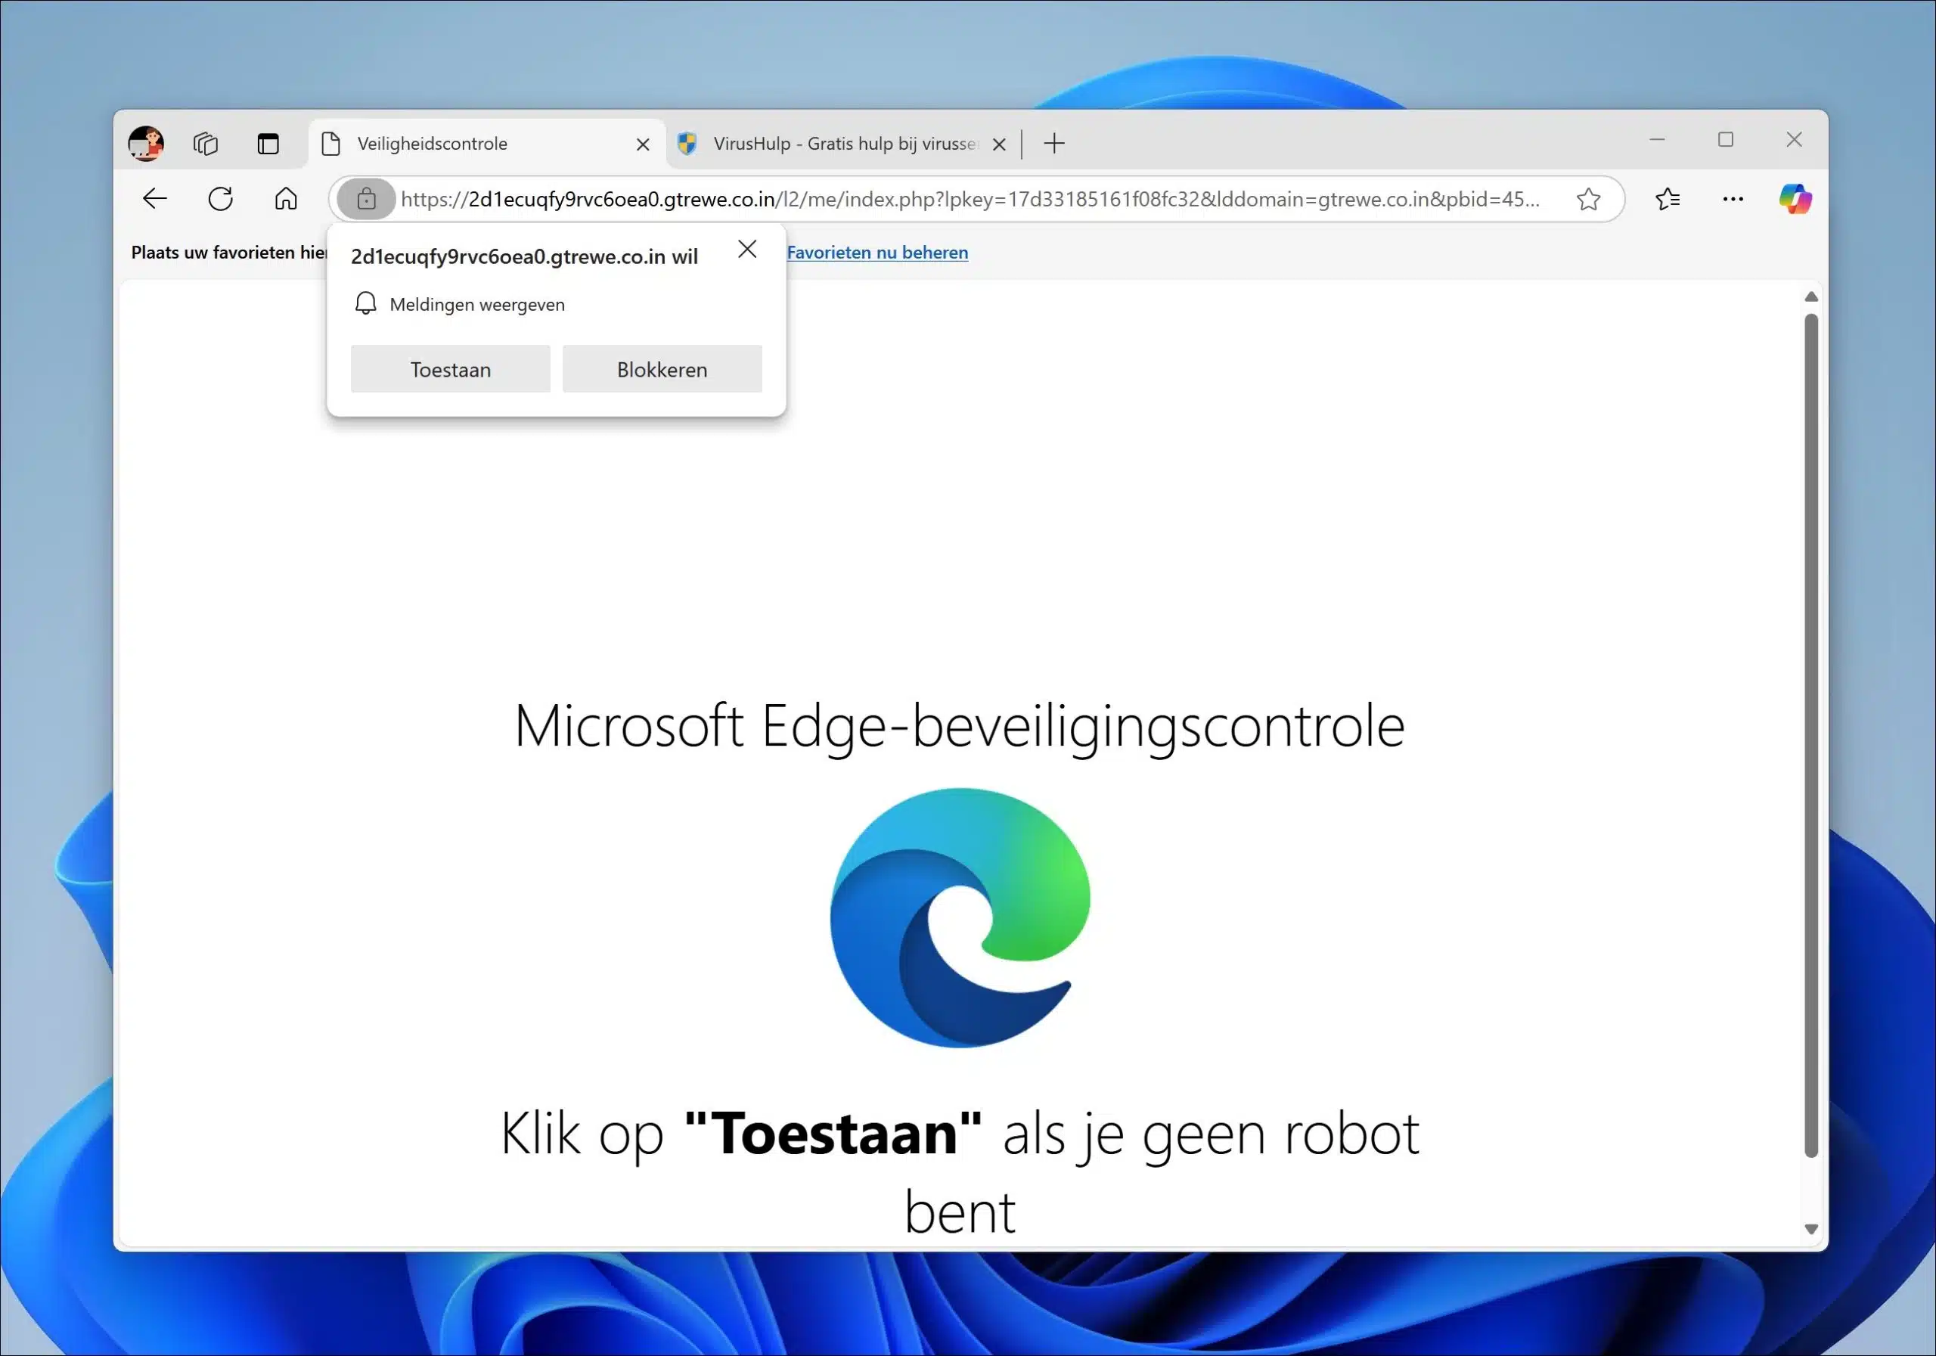Image resolution: width=1936 pixels, height=1356 pixels.
Task: Click the Edge logo on the page
Action: [x=960, y=917]
